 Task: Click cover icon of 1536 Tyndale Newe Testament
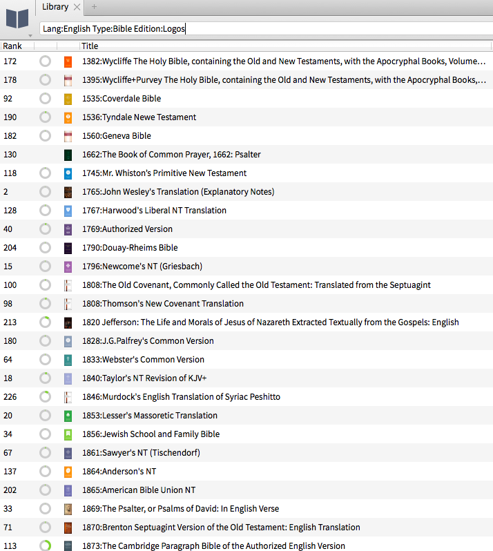pos(68,117)
